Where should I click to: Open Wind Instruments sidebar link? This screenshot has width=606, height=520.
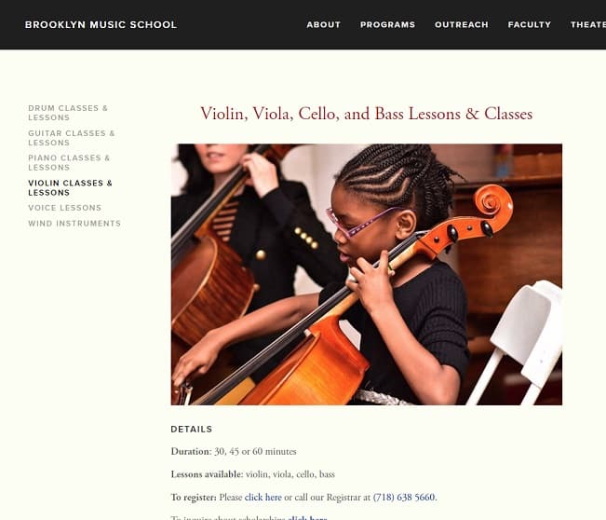click(x=74, y=224)
